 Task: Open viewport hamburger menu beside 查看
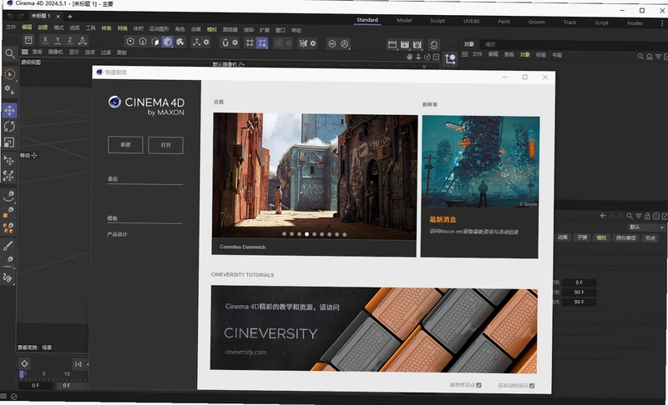tap(25, 52)
